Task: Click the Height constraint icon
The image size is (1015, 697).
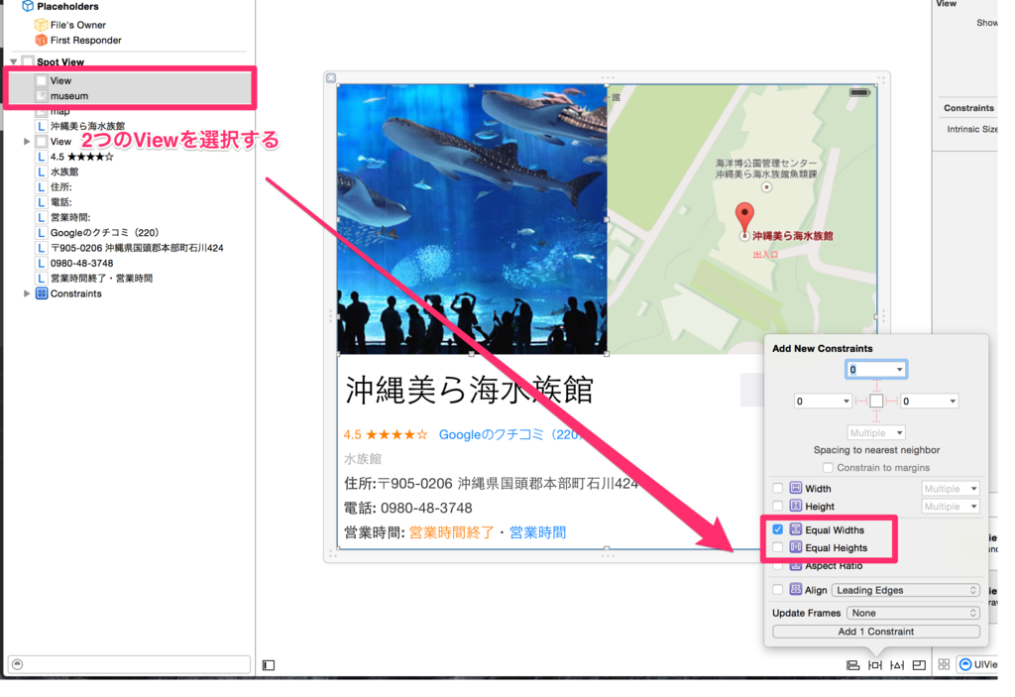Action: click(796, 506)
